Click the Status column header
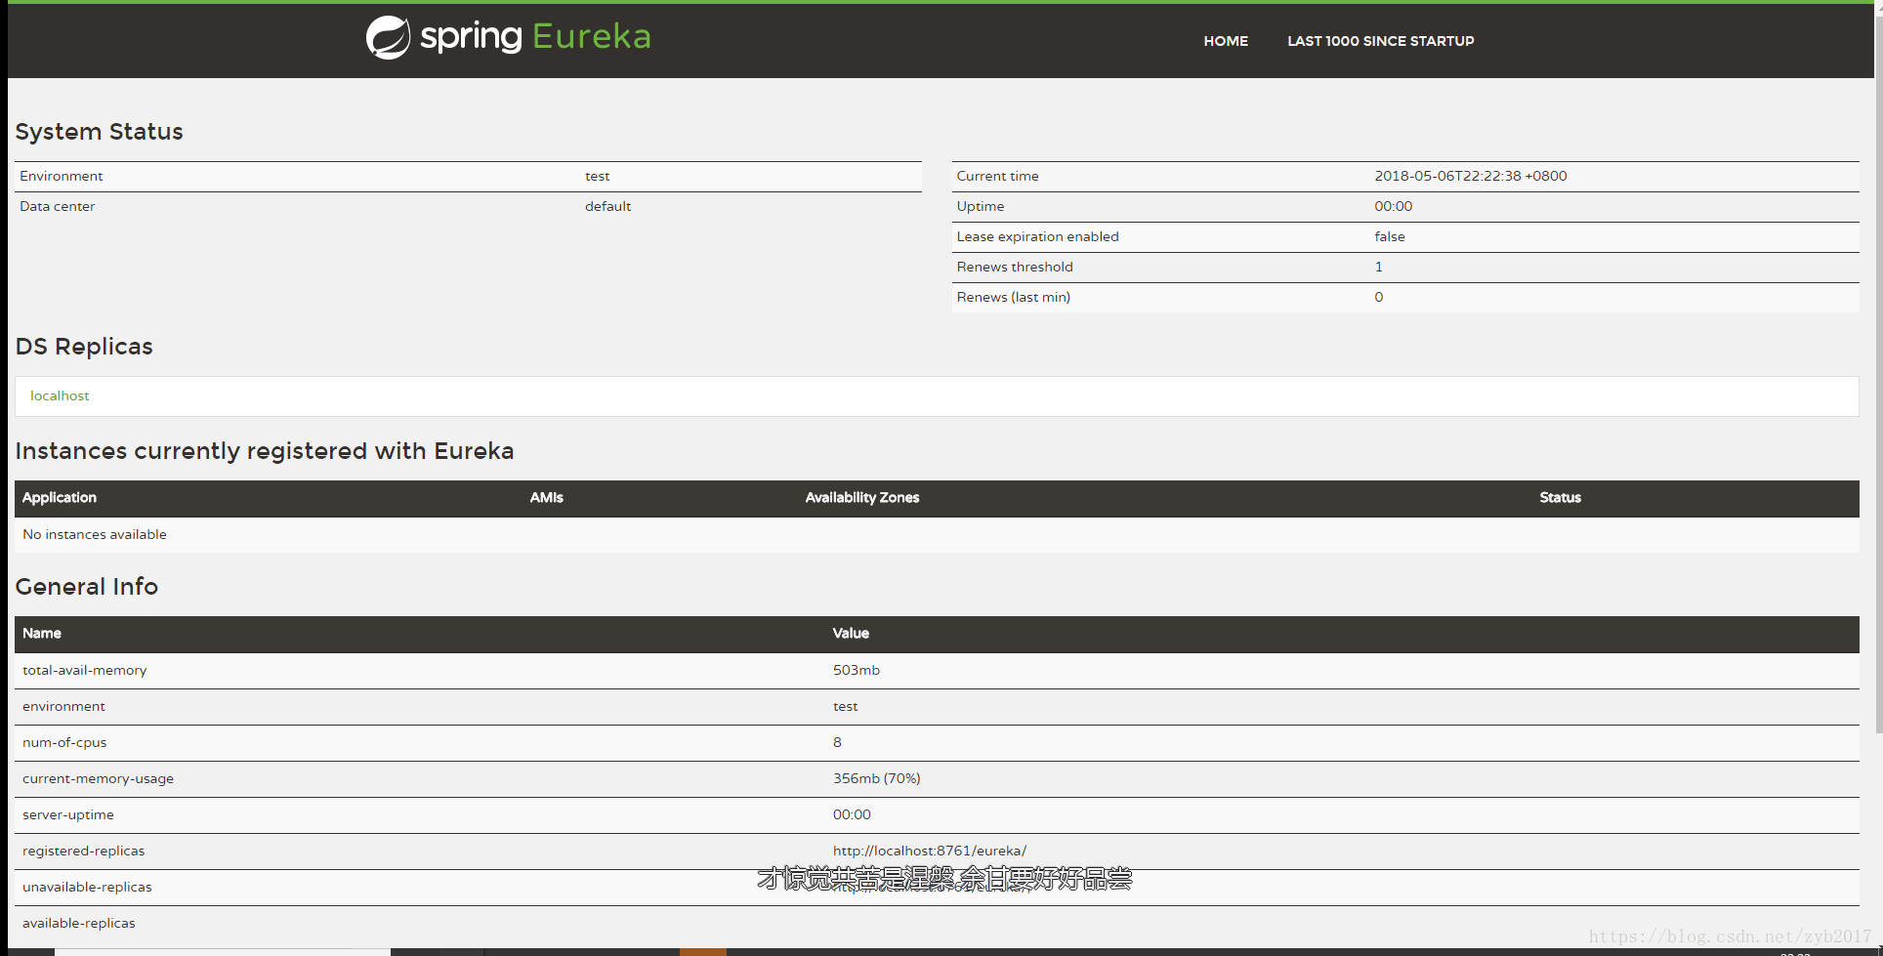 (x=1560, y=497)
